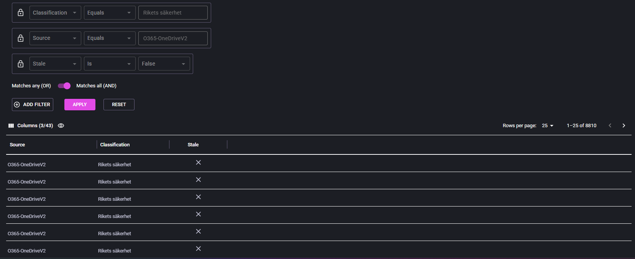Image resolution: width=635 pixels, height=259 pixels.
Task: Toggle column visibility eye icon
Action: pos(61,126)
